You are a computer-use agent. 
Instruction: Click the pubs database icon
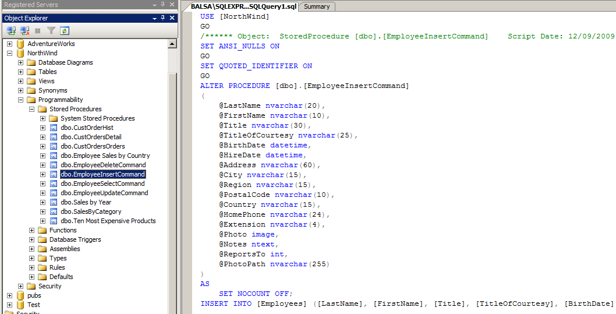point(20,295)
